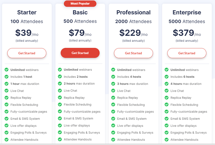Click the check icon for Basic's 2 hosts

click(x=60, y=76)
